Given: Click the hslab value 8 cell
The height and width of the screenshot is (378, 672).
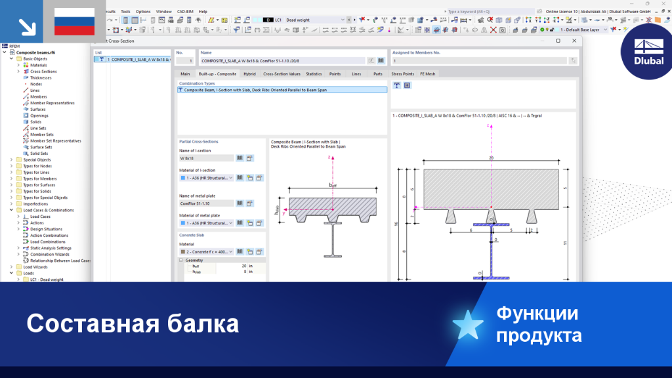Looking at the screenshot, I should (232, 272).
